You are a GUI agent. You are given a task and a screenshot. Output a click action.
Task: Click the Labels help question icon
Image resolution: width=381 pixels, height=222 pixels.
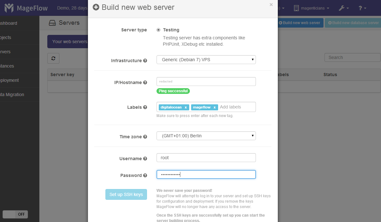coord(145,107)
